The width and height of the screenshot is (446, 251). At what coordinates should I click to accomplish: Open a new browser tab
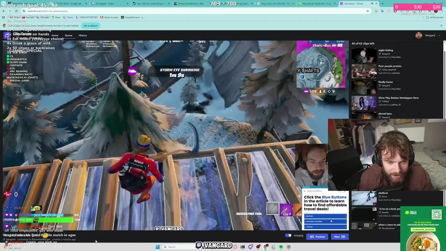(x=382, y=3)
